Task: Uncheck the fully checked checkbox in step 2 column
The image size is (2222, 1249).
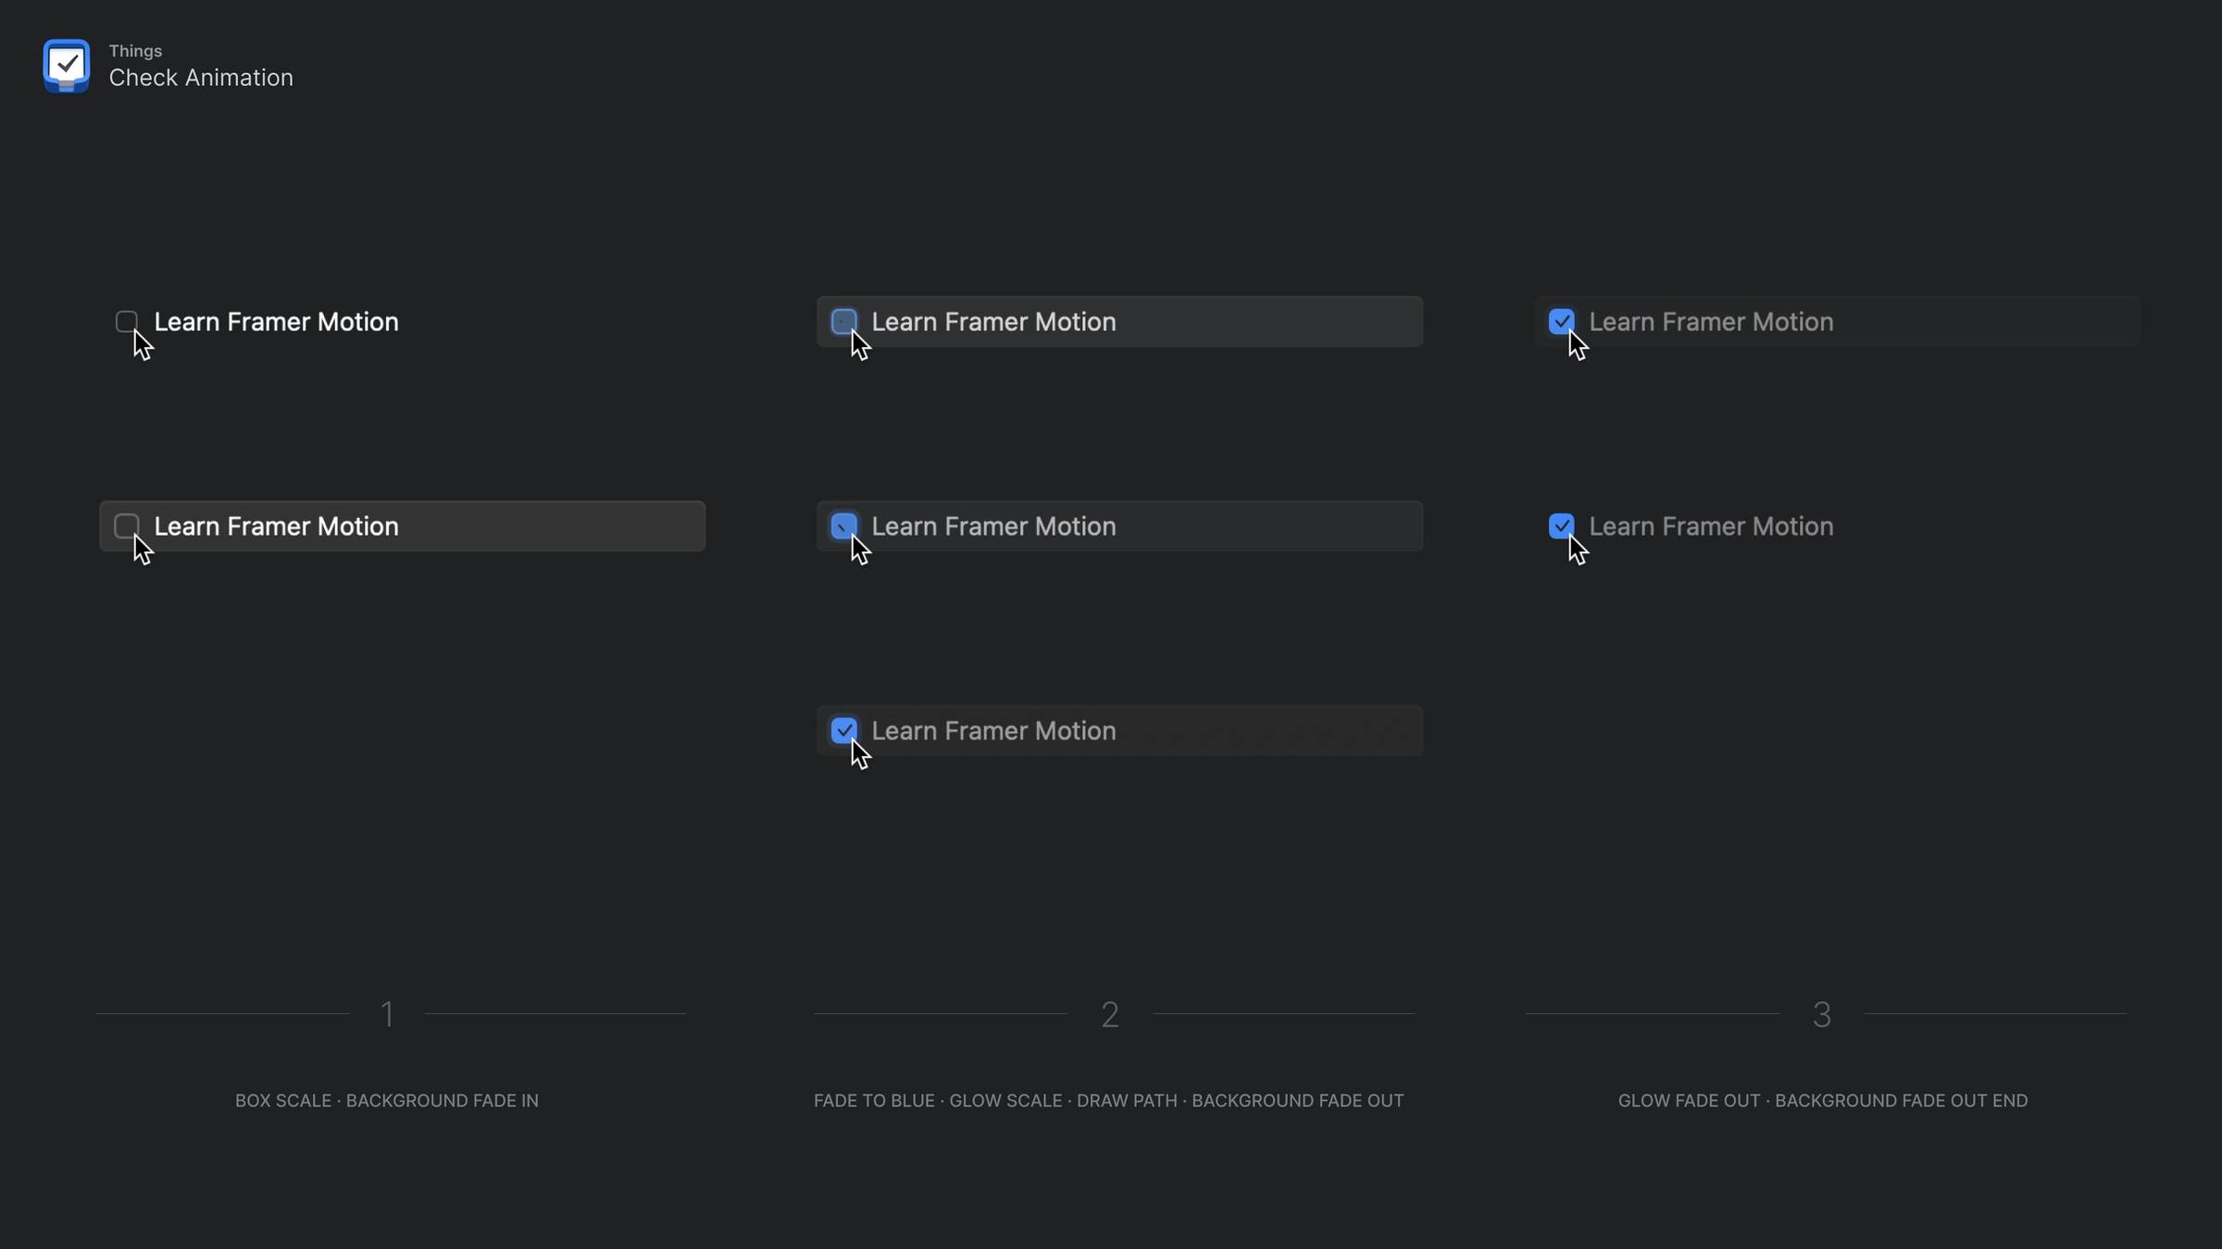Action: pos(844,730)
